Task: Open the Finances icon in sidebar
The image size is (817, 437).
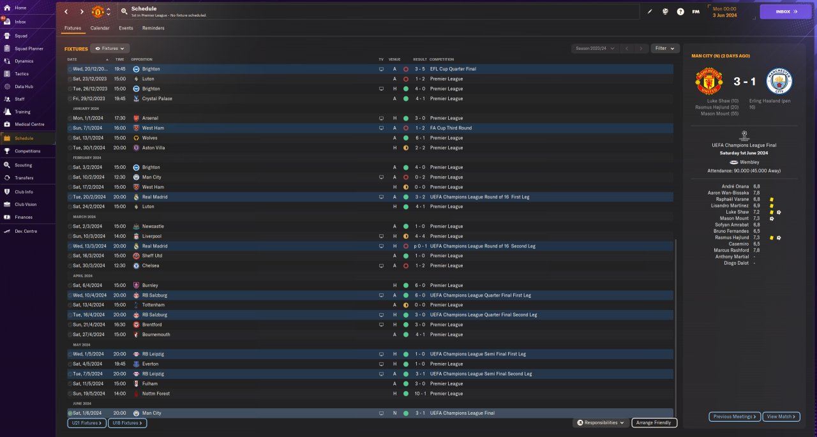Action: pos(6,217)
